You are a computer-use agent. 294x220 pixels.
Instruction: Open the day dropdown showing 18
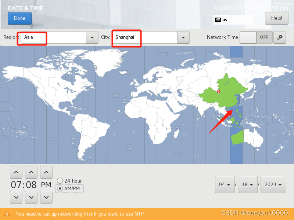point(247,184)
